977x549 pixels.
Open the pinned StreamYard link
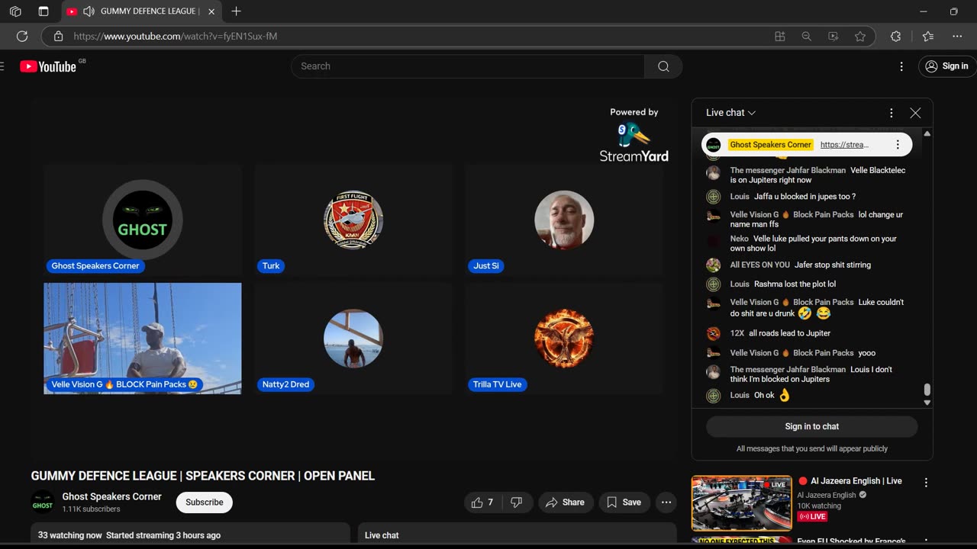(x=844, y=145)
